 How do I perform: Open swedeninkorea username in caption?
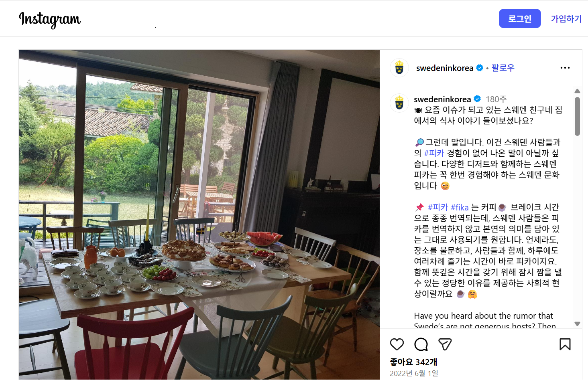[442, 99]
